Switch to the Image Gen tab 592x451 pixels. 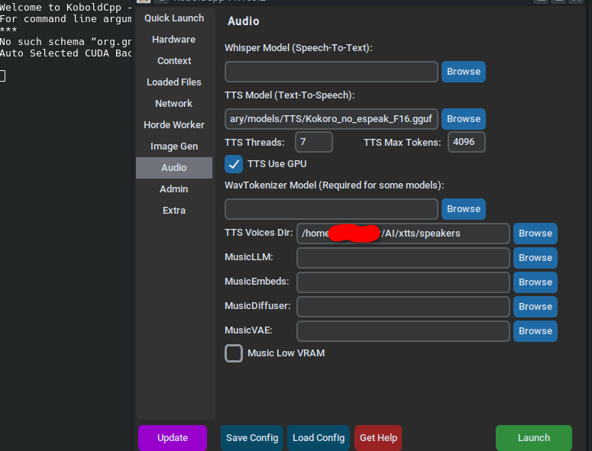[x=174, y=147]
